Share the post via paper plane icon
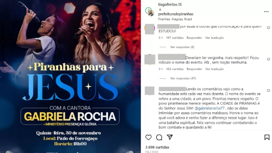 (x=170, y=137)
